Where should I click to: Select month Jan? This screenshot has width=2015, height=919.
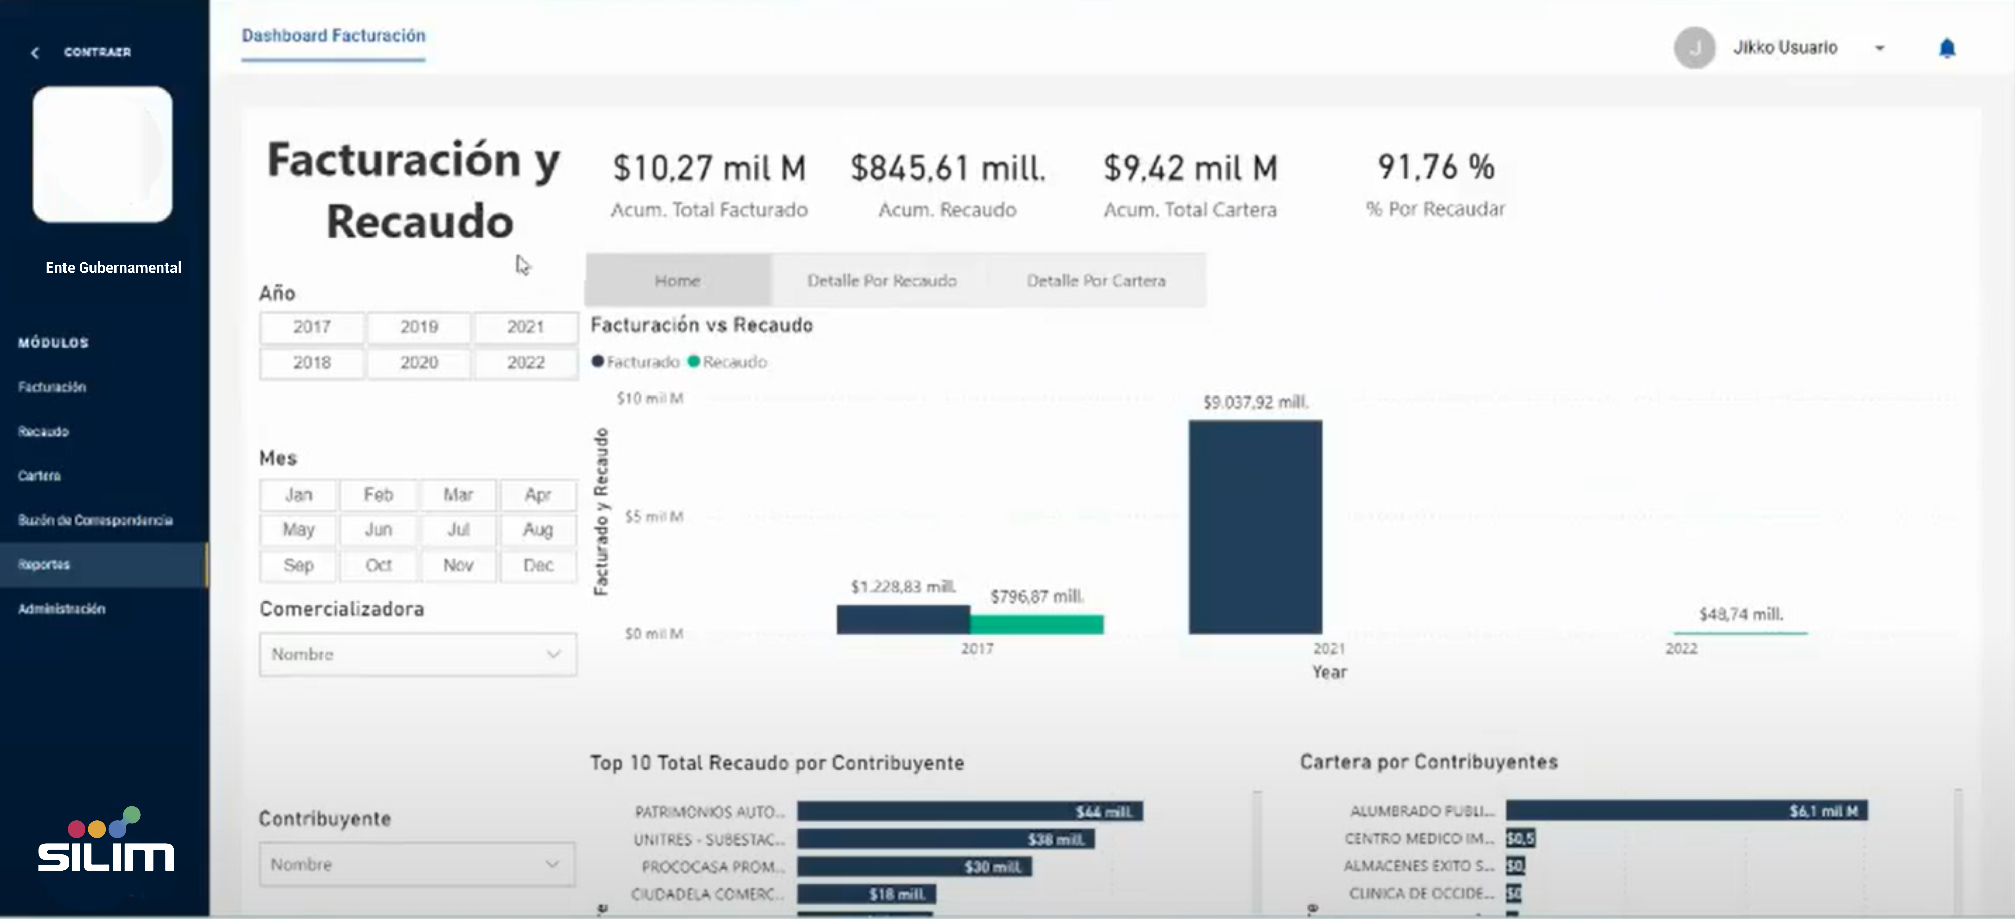(299, 495)
